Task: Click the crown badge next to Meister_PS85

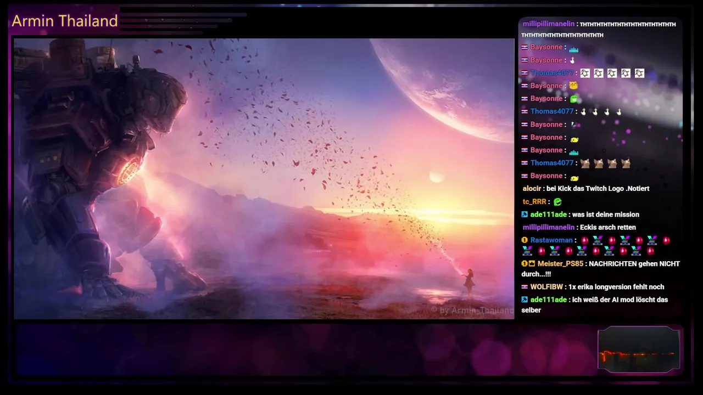Action: [532, 264]
